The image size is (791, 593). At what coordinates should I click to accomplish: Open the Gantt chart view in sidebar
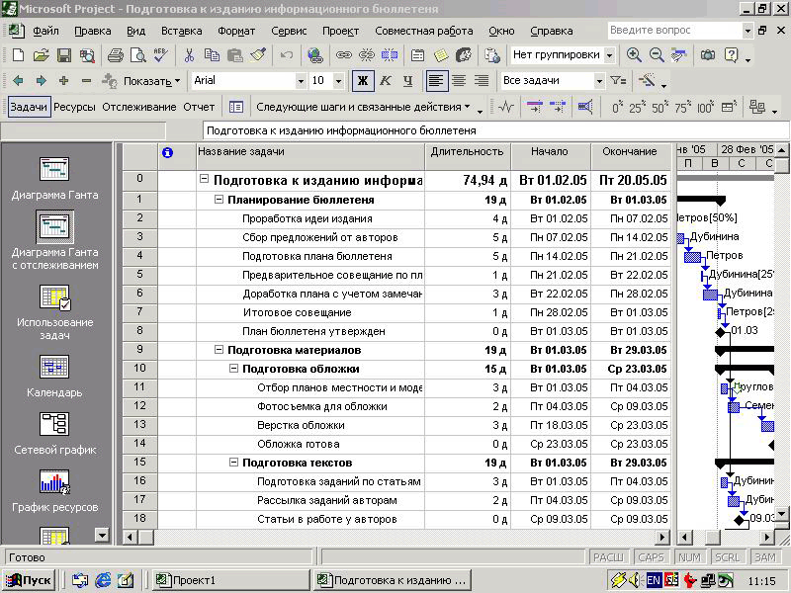coord(54,179)
